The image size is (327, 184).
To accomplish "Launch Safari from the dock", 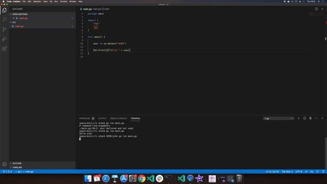I will pyautogui.click(x=106, y=178).
